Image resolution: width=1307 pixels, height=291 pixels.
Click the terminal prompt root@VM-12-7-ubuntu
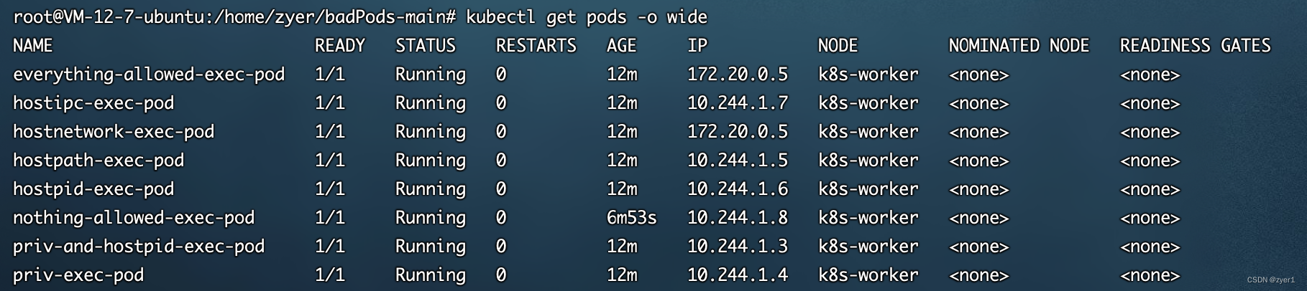[108, 16]
